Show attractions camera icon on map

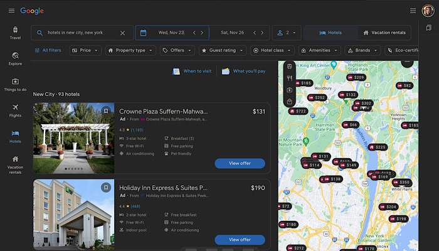point(290,90)
